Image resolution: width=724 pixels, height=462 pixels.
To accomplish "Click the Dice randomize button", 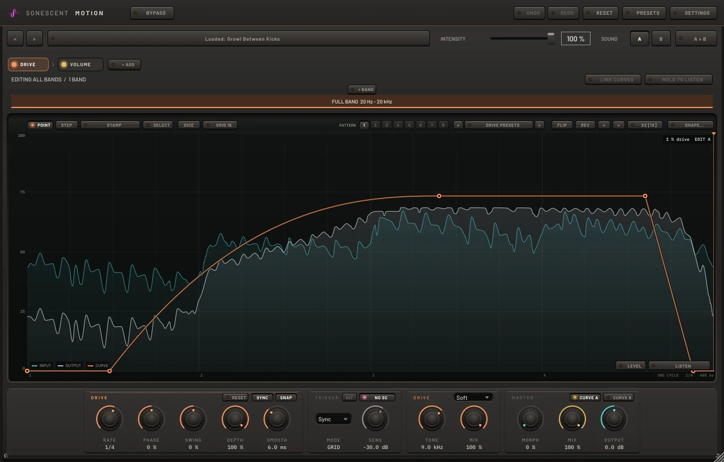I will pos(189,125).
